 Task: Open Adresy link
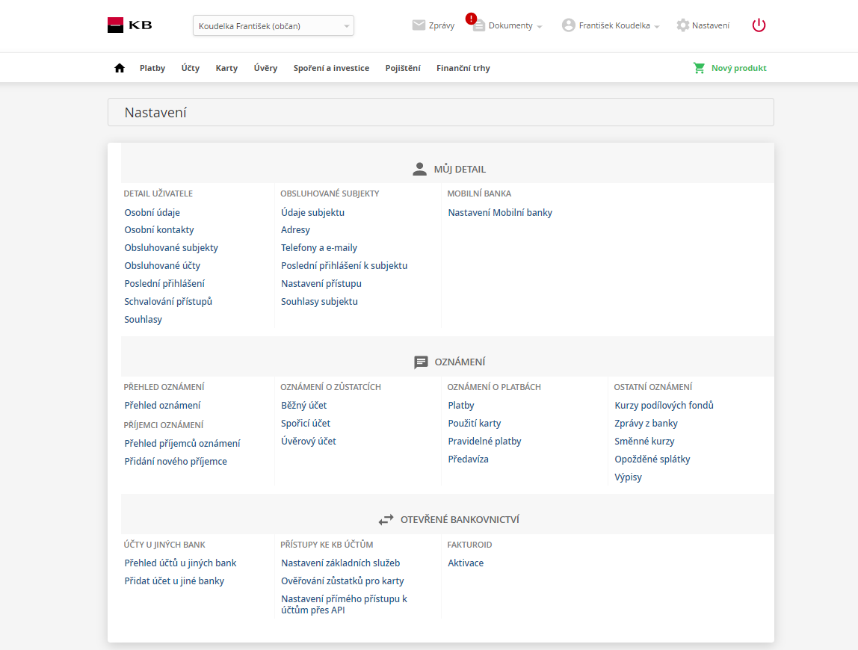coord(295,230)
